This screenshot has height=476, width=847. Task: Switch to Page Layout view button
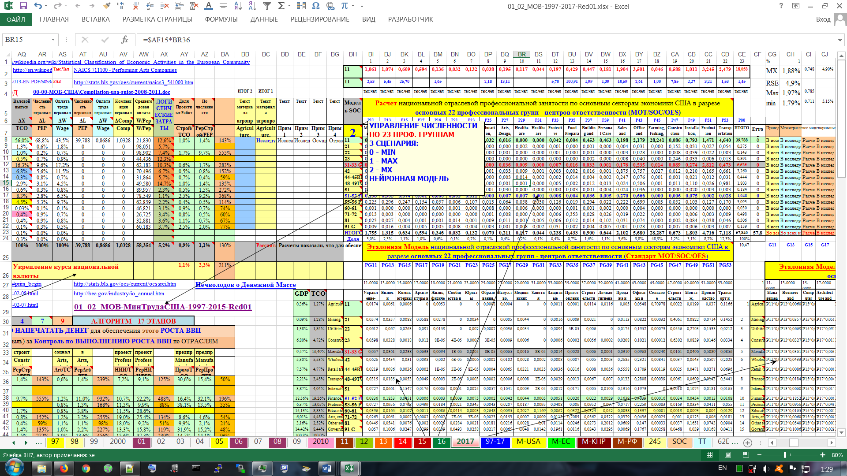pyautogui.click(x=728, y=455)
